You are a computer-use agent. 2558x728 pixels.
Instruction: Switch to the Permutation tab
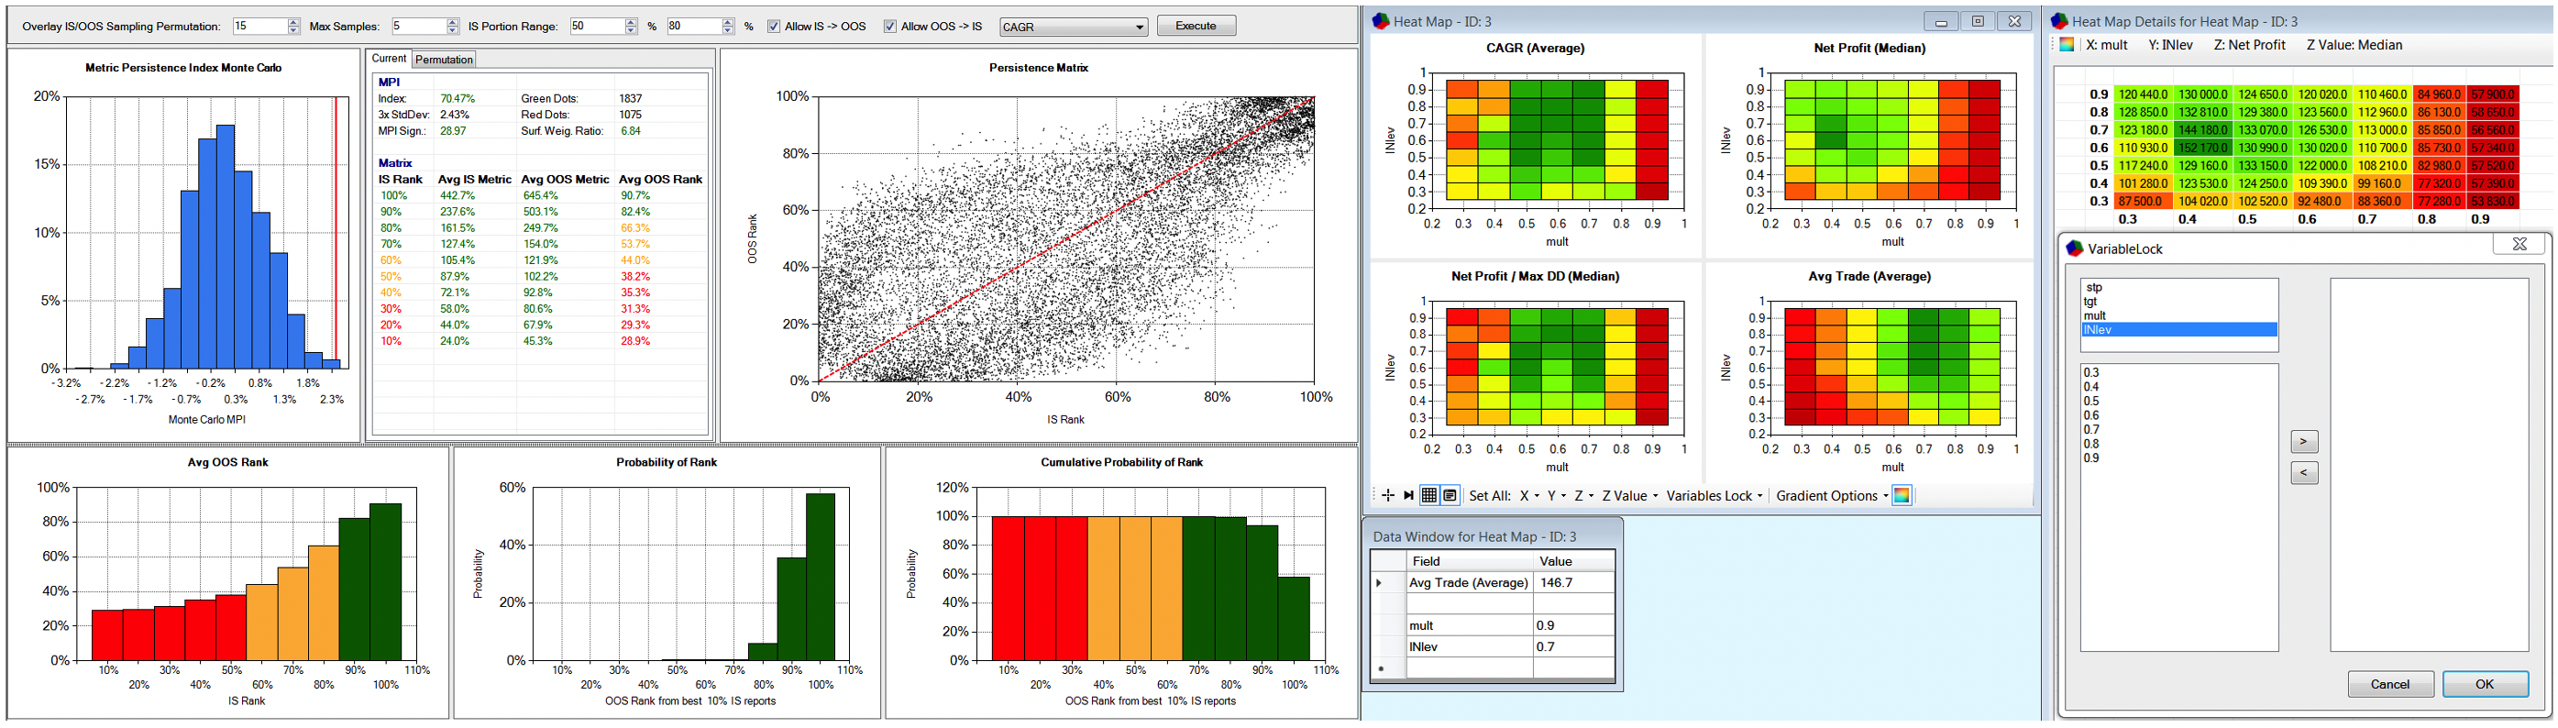point(444,60)
